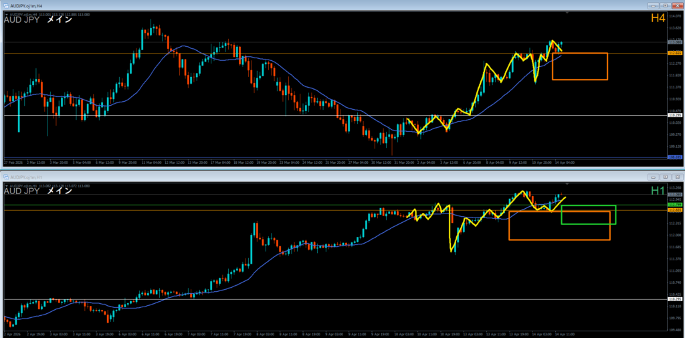Click orange 112.655 price label on H4 chart
The image size is (685, 338).
[x=674, y=53]
